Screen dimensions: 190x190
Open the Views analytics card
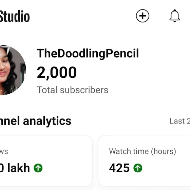click(46, 160)
